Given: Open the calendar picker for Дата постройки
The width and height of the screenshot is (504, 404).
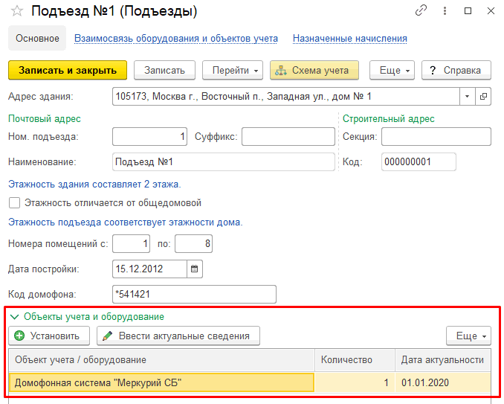Looking at the screenshot, I should point(195,269).
